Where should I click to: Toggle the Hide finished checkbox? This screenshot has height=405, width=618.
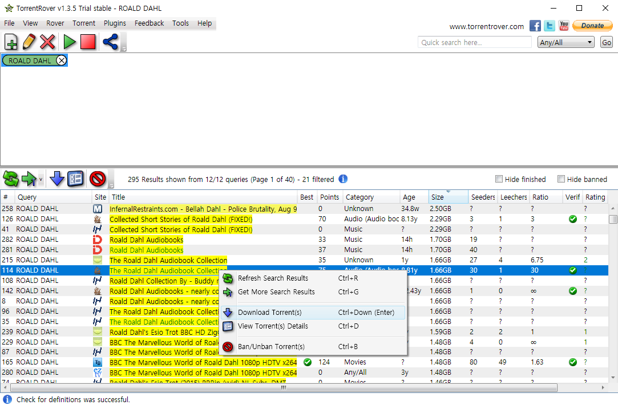tap(499, 179)
